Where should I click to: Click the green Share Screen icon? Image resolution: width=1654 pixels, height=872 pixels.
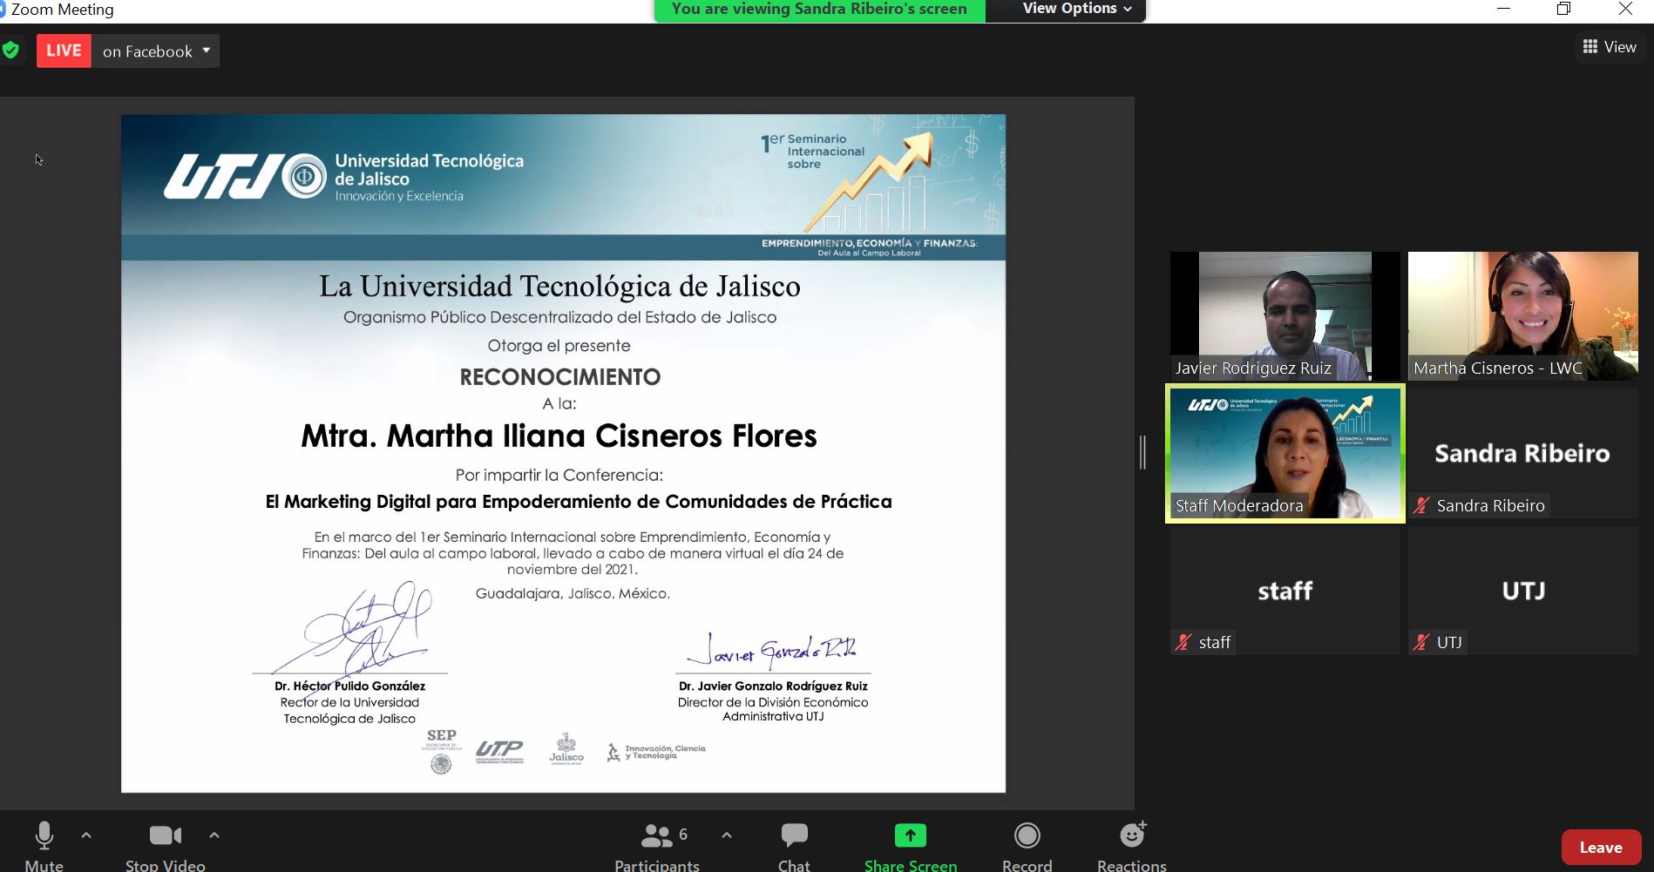tap(910, 836)
